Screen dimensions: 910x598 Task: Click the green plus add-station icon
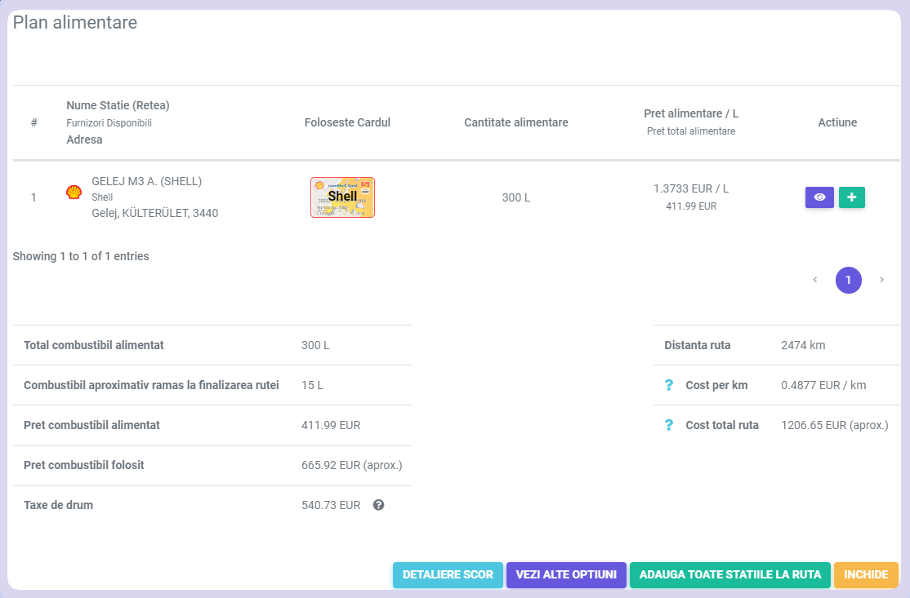(852, 197)
